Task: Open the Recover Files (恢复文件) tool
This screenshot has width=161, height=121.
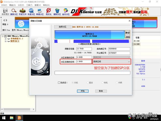Action: coord(23,12)
